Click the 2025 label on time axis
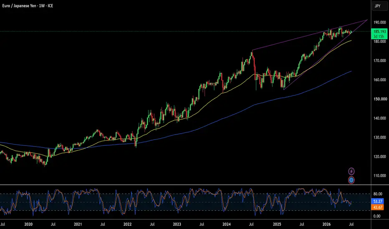Screen dimensions: 389x229 277,224
